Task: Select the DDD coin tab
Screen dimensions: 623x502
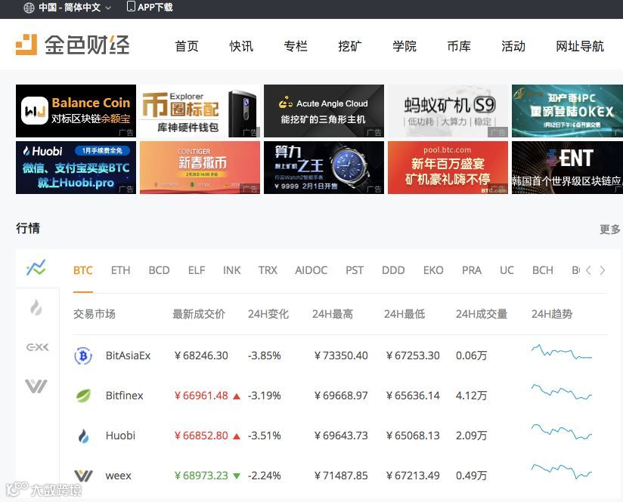Action: tap(393, 271)
